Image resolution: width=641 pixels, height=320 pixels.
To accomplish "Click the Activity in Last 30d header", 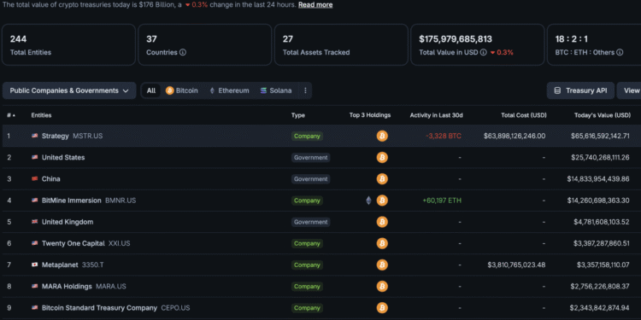I will 436,115.
